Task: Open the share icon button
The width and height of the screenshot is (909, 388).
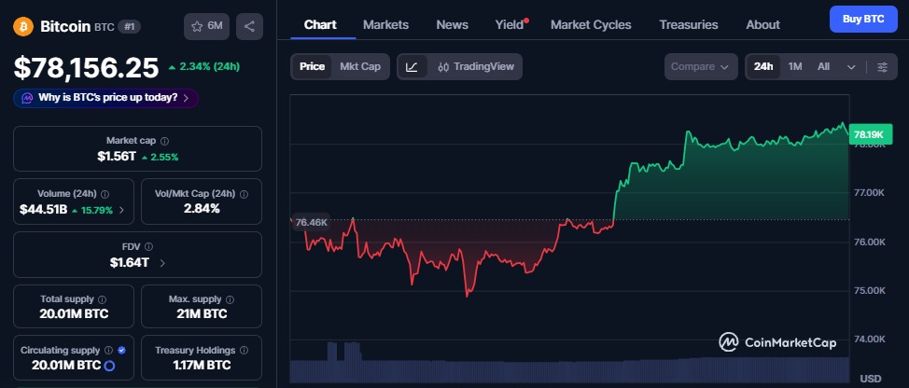Action: [x=249, y=26]
